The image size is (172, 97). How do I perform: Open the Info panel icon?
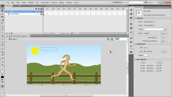(x=131, y=28)
